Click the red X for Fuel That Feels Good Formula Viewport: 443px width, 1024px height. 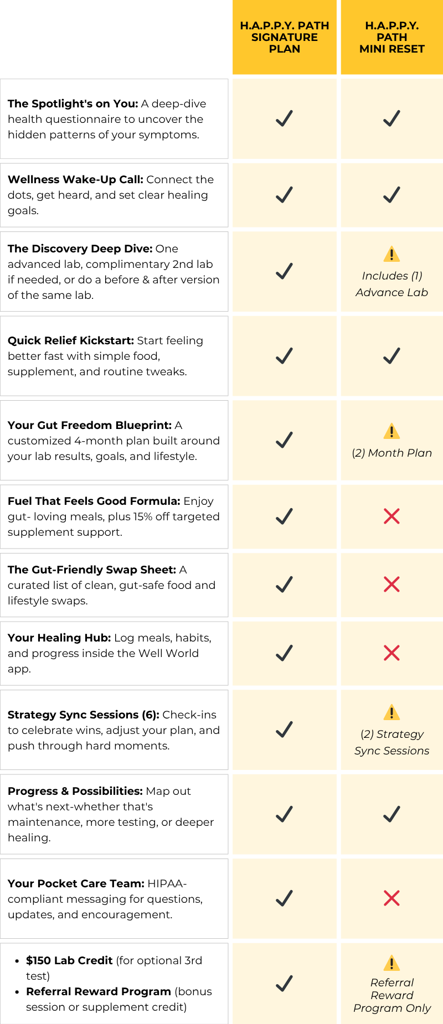[x=392, y=516]
